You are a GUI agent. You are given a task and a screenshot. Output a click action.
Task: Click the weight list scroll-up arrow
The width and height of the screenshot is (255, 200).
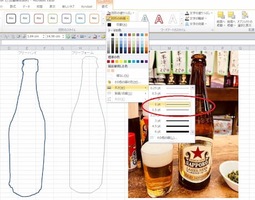coord(193,88)
